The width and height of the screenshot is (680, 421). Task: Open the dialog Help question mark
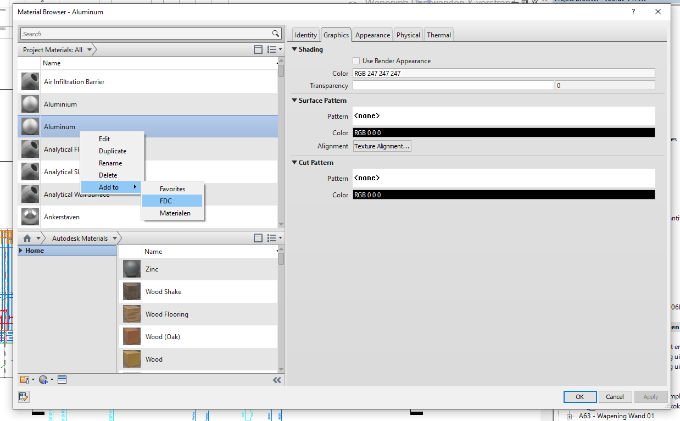(633, 12)
